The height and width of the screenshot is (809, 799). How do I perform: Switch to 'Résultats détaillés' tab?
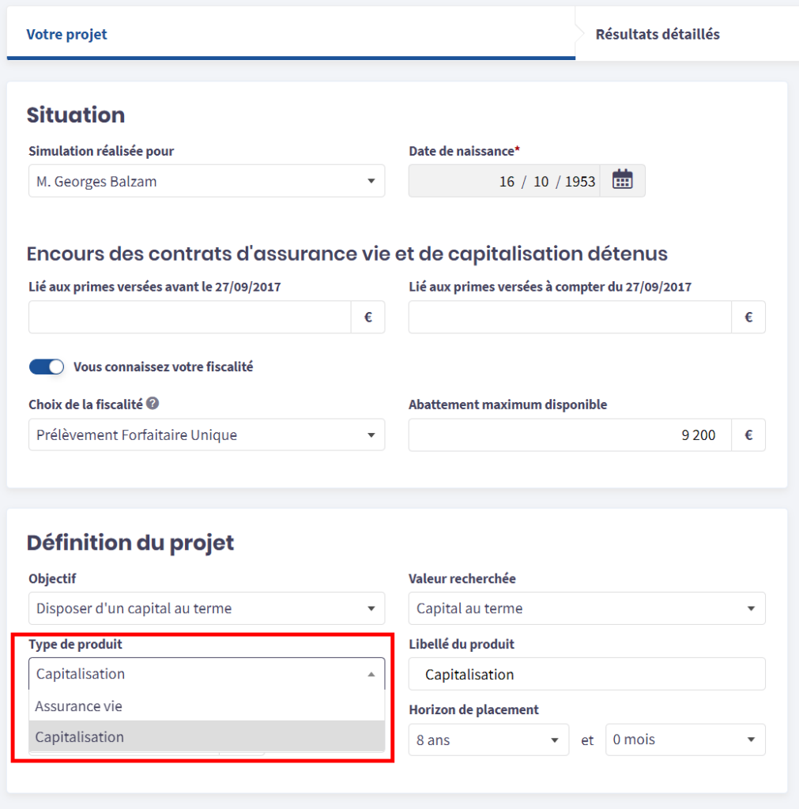pos(658,34)
